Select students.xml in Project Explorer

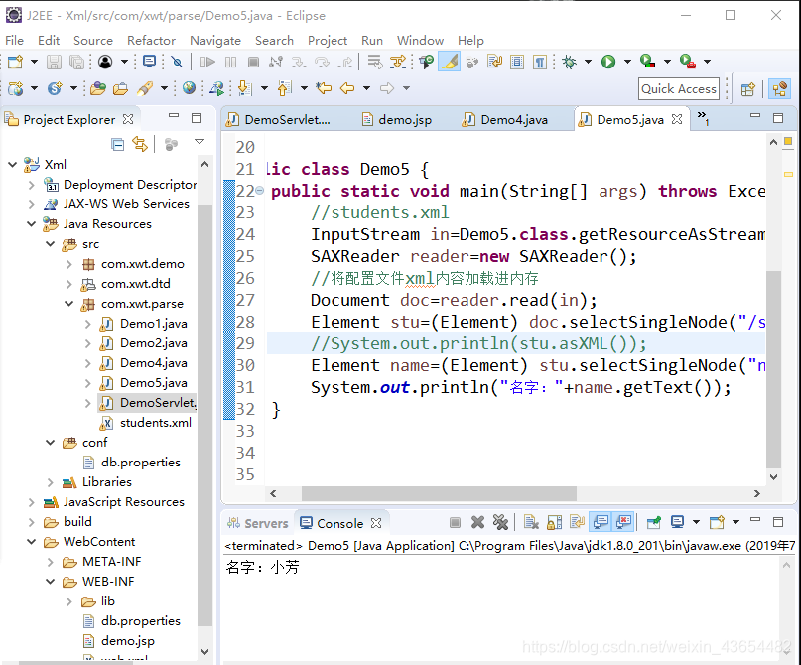point(155,423)
